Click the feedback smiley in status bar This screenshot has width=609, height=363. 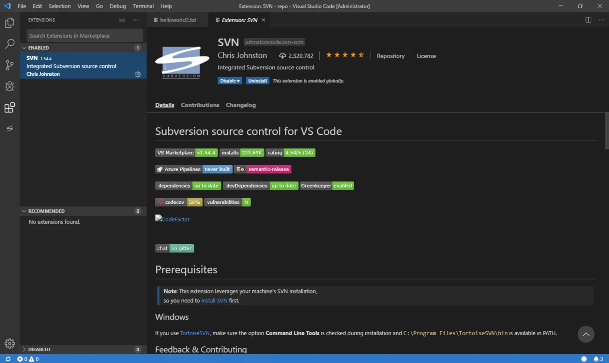(584, 359)
